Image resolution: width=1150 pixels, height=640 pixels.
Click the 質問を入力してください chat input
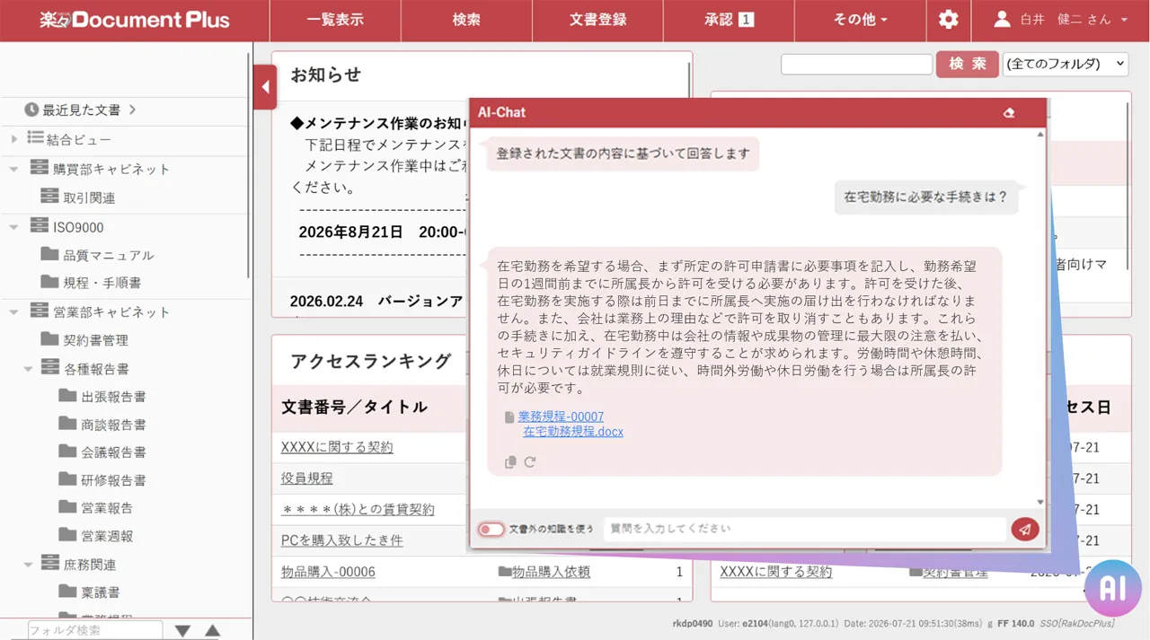point(805,530)
